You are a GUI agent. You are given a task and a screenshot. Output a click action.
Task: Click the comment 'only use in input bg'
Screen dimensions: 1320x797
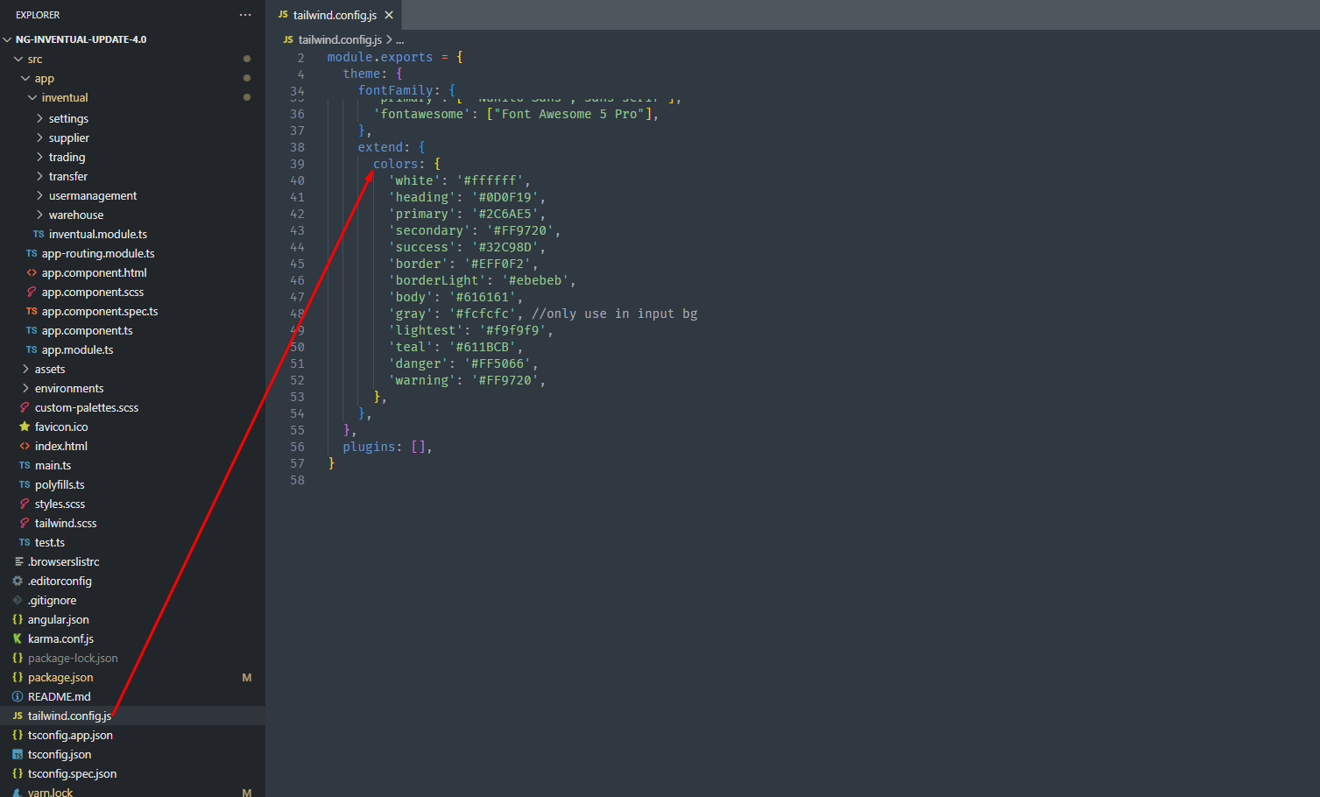coord(615,314)
